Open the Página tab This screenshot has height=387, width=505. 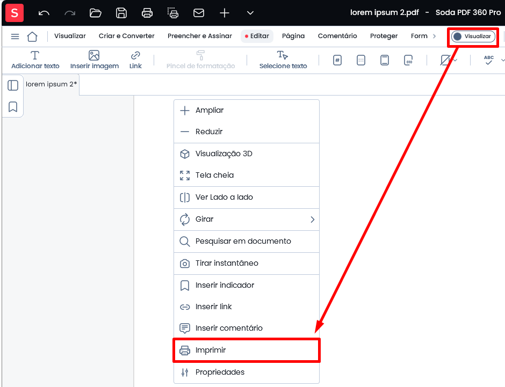[293, 36]
